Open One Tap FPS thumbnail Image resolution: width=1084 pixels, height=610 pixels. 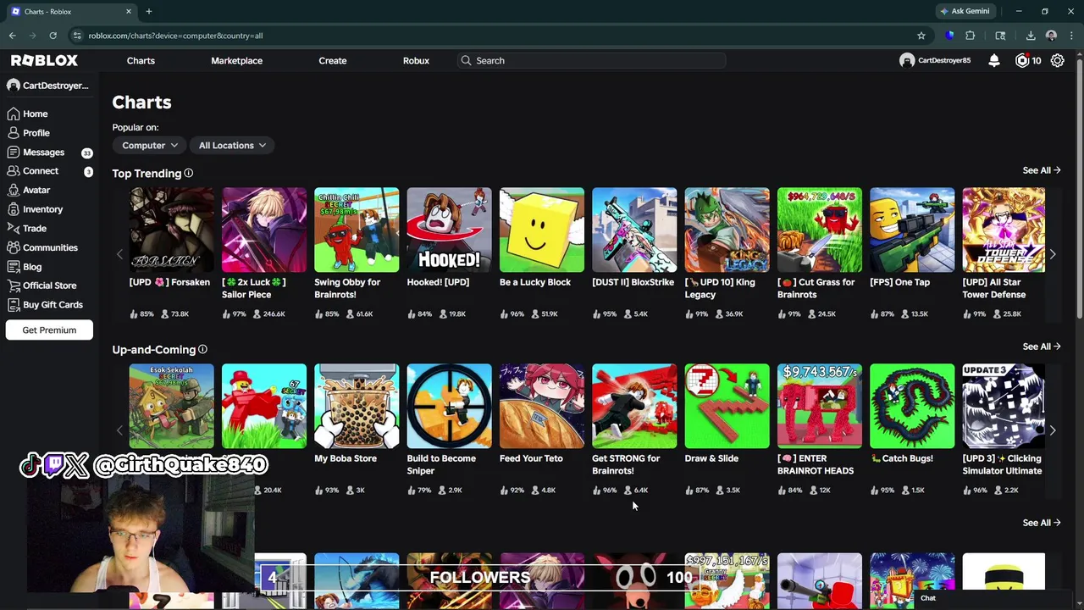tap(912, 230)
